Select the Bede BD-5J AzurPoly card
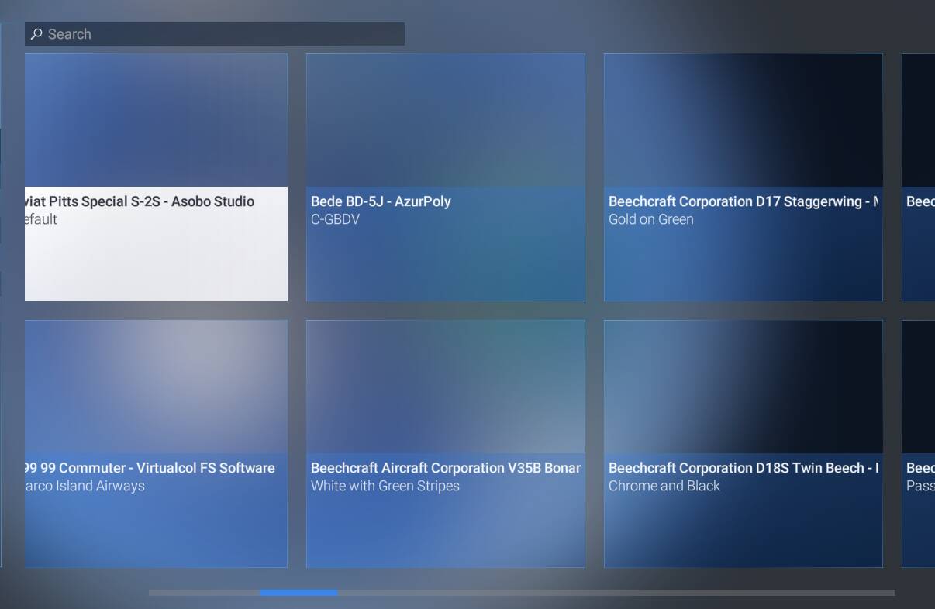The width and height of the screenshot is (935, 609). coord(446,177)
